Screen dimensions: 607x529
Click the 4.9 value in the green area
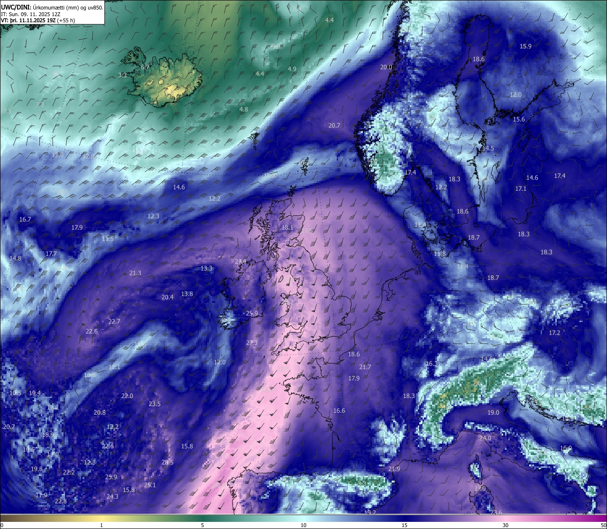(292, 69)
